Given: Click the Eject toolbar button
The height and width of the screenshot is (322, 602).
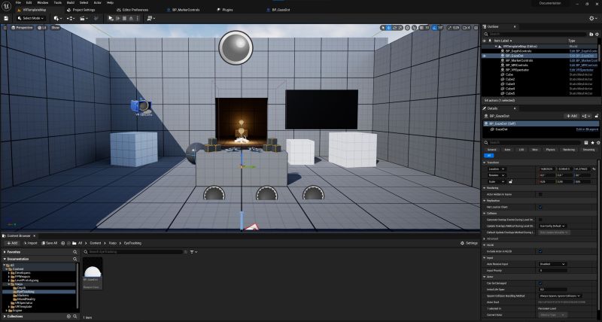Looking at the screenshot, I should [x=131, y=18].
